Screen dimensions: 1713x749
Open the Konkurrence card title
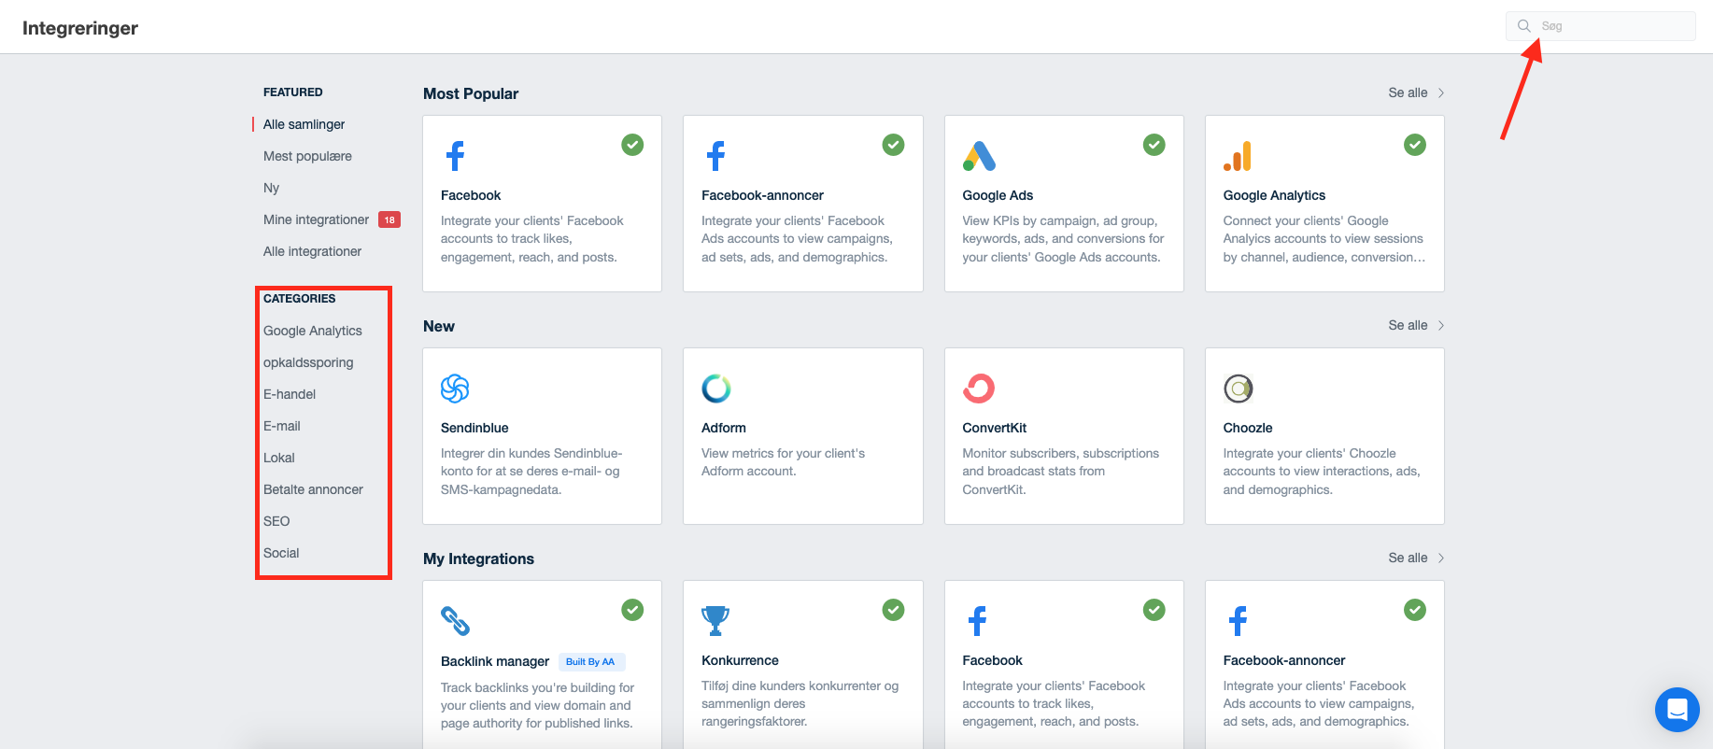[740, 660]
